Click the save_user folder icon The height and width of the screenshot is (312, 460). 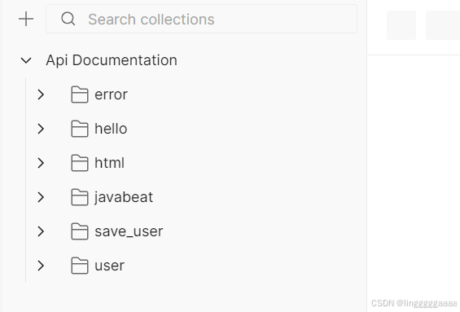click(x=80, y=231)
